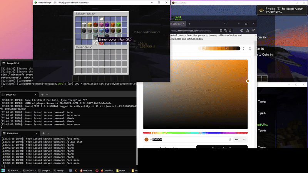Viewport: 308px width, 173px height.
Task: Click the paper item in top row
Action: [102, 19]
